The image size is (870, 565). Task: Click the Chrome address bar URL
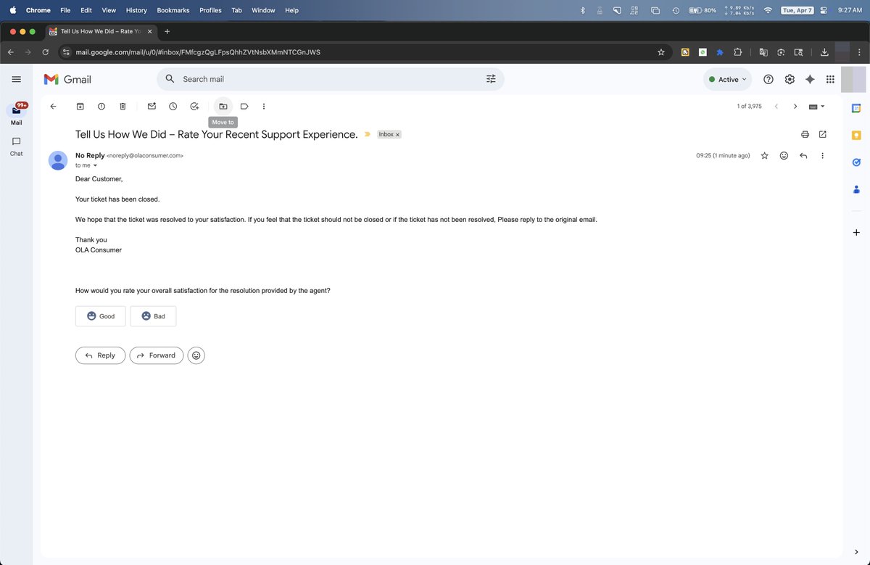point(198,52)
